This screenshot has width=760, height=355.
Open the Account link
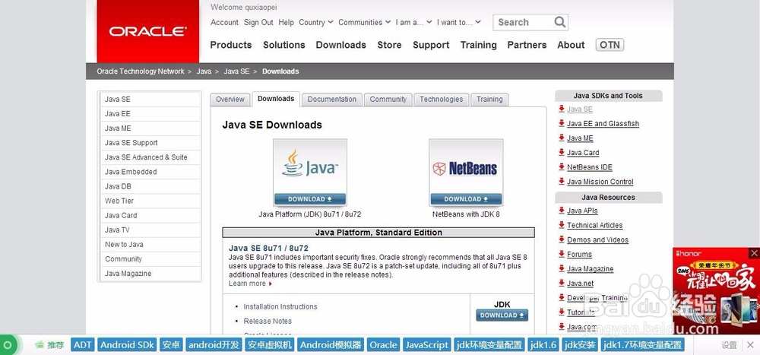click(x=224, y=22)
